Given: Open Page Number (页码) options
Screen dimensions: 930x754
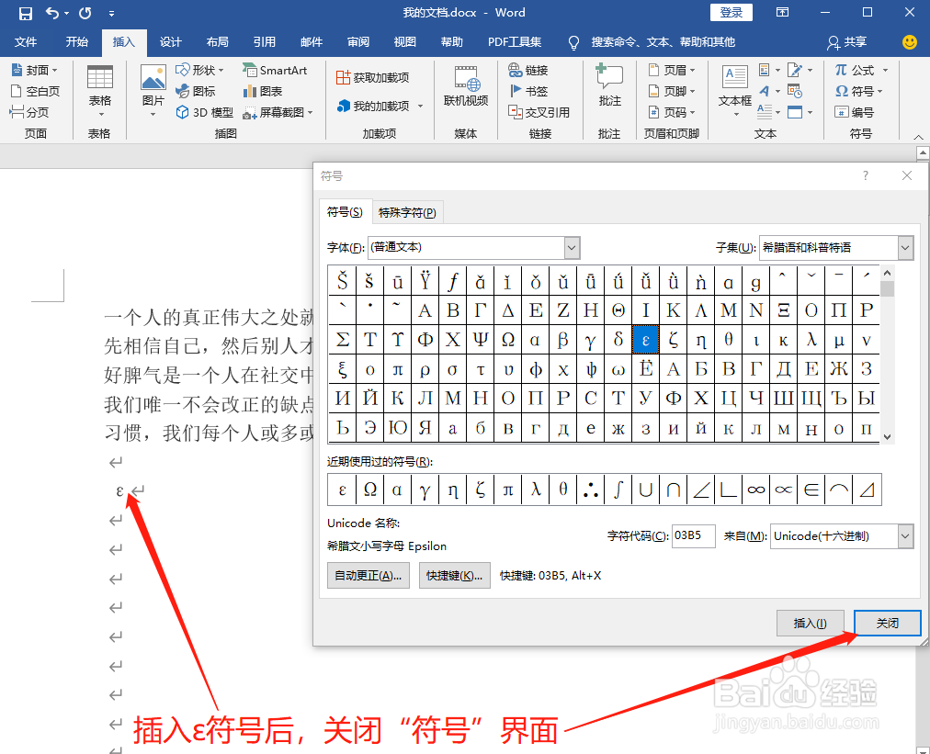Looking at the screenshot, I should (x=672, y=112).
